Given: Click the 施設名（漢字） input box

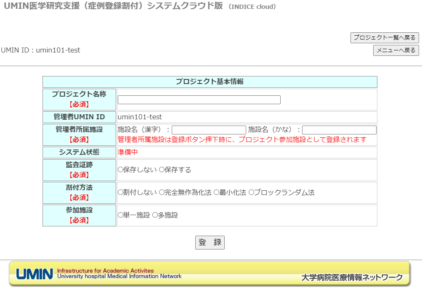Looking at the screenshot, I should click(209, 130).
